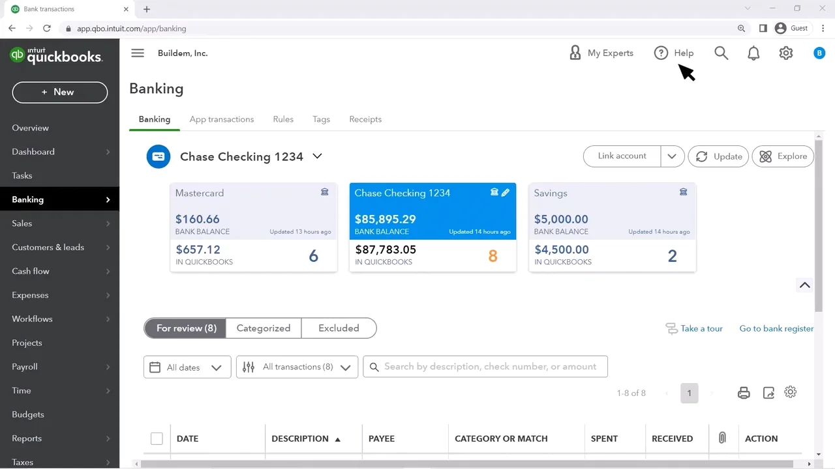Image resolution: width=835 pixels, height=469 pixels.
Task: Click the bank icon on Mastercard card
Action: (324, 192)
